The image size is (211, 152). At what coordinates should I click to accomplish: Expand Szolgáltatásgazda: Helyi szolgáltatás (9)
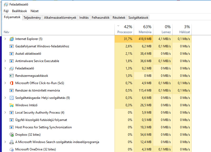(5, 98)
